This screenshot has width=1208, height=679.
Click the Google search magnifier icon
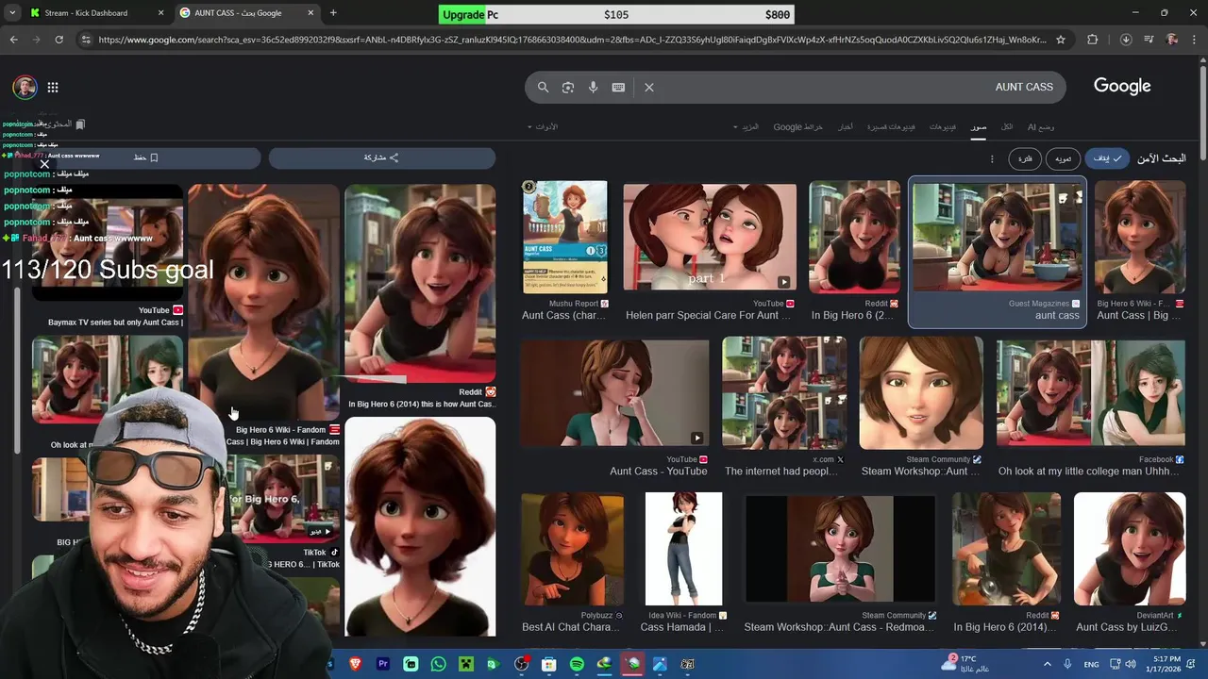[x=543, y=87]
